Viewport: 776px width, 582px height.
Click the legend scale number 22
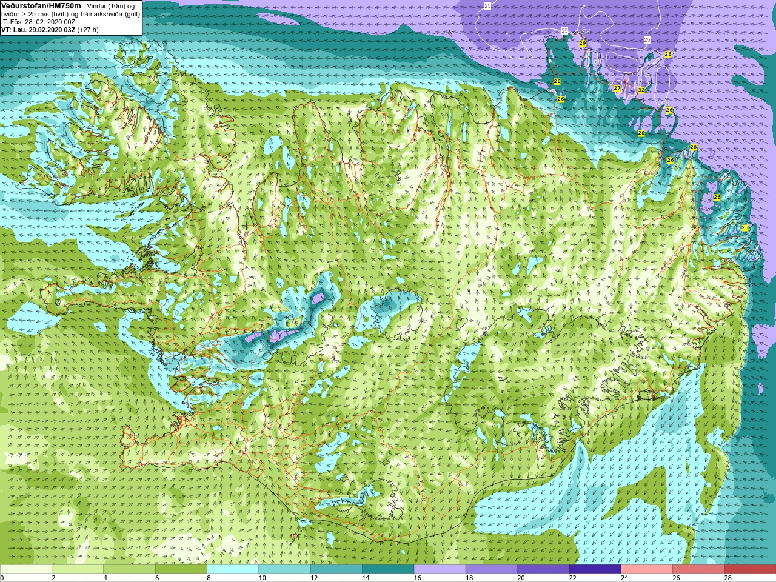tap(573, 578)
